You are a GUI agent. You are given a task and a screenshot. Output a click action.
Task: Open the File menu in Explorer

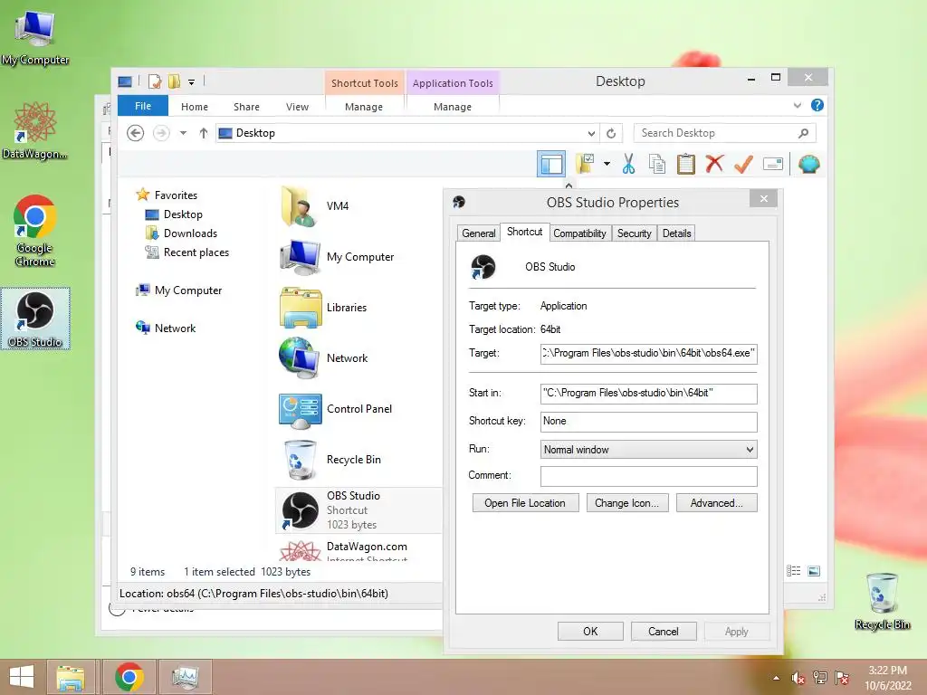point(143,106)
